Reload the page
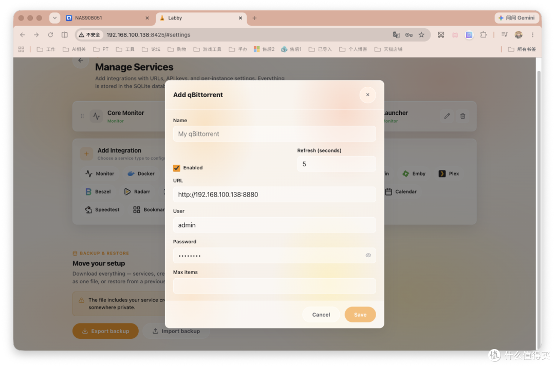This screenshot has width=555, height=367. tap(50, 35)
